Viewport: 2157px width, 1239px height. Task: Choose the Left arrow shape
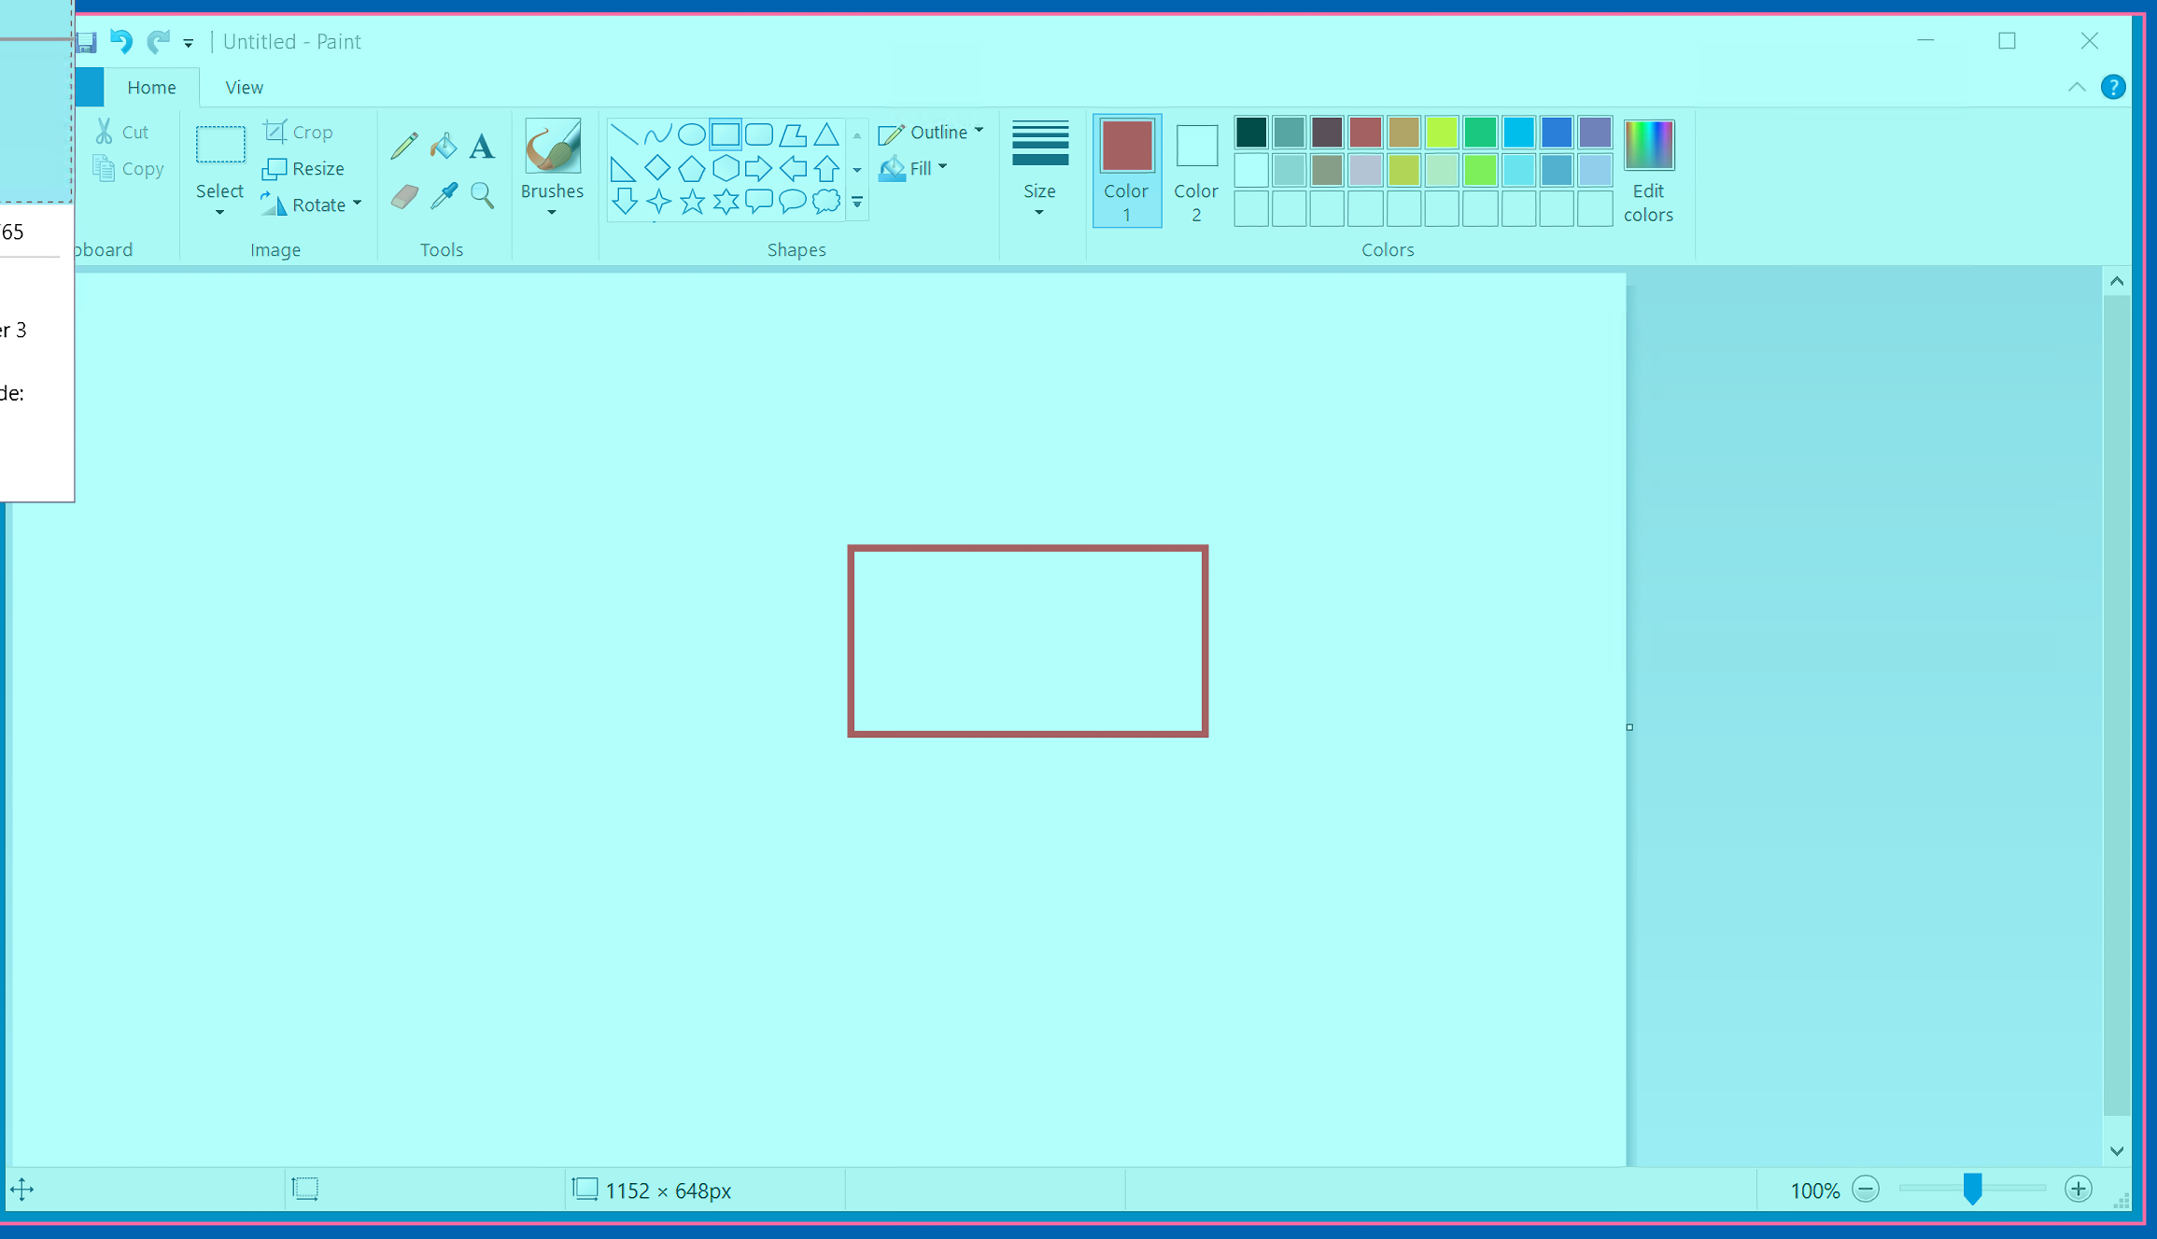pos(793,169)
